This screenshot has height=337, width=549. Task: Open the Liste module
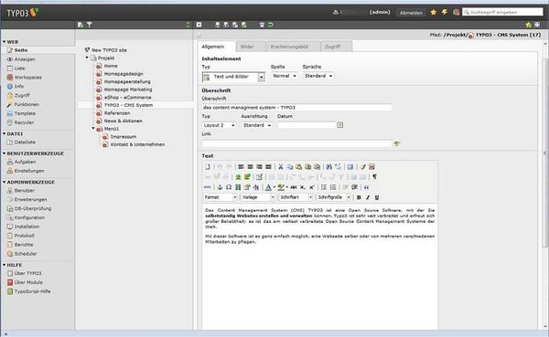pyautogui.click(x=19, y=68)
